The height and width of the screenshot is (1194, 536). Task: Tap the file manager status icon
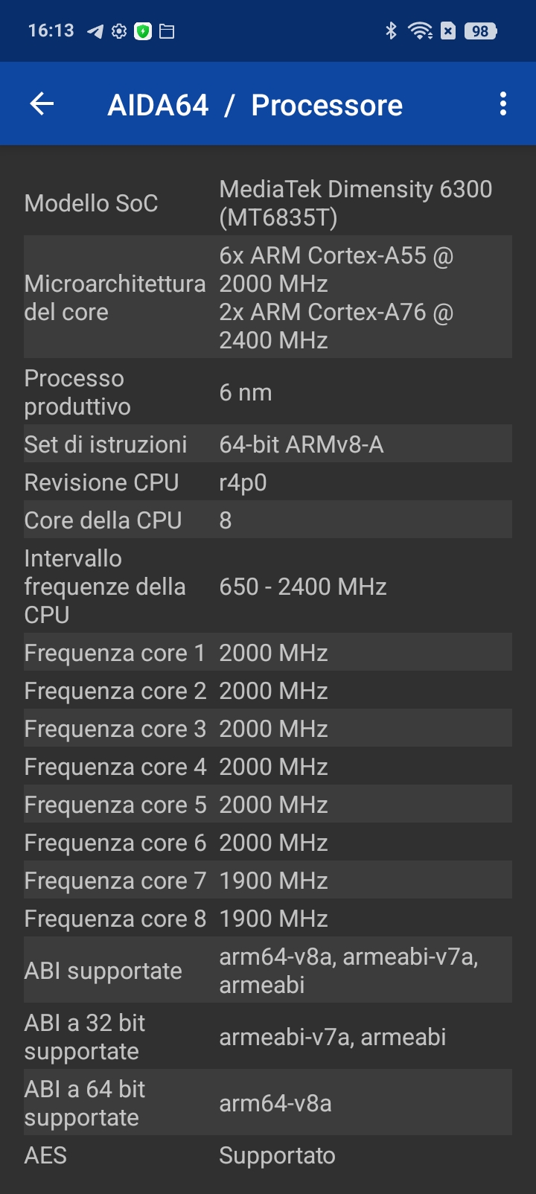click(x=167, y=31)
